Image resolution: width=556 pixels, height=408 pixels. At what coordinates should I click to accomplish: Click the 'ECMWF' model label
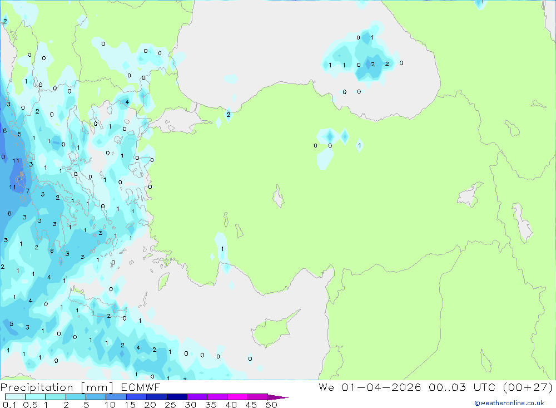(x=141, y=387)
